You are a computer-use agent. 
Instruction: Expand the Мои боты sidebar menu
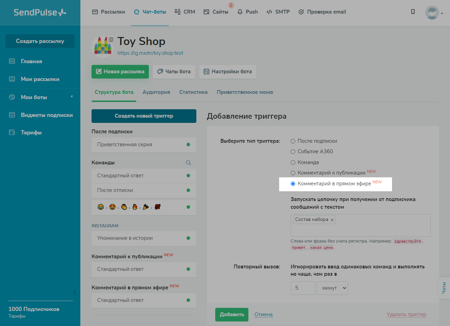(x=34, y=97)
